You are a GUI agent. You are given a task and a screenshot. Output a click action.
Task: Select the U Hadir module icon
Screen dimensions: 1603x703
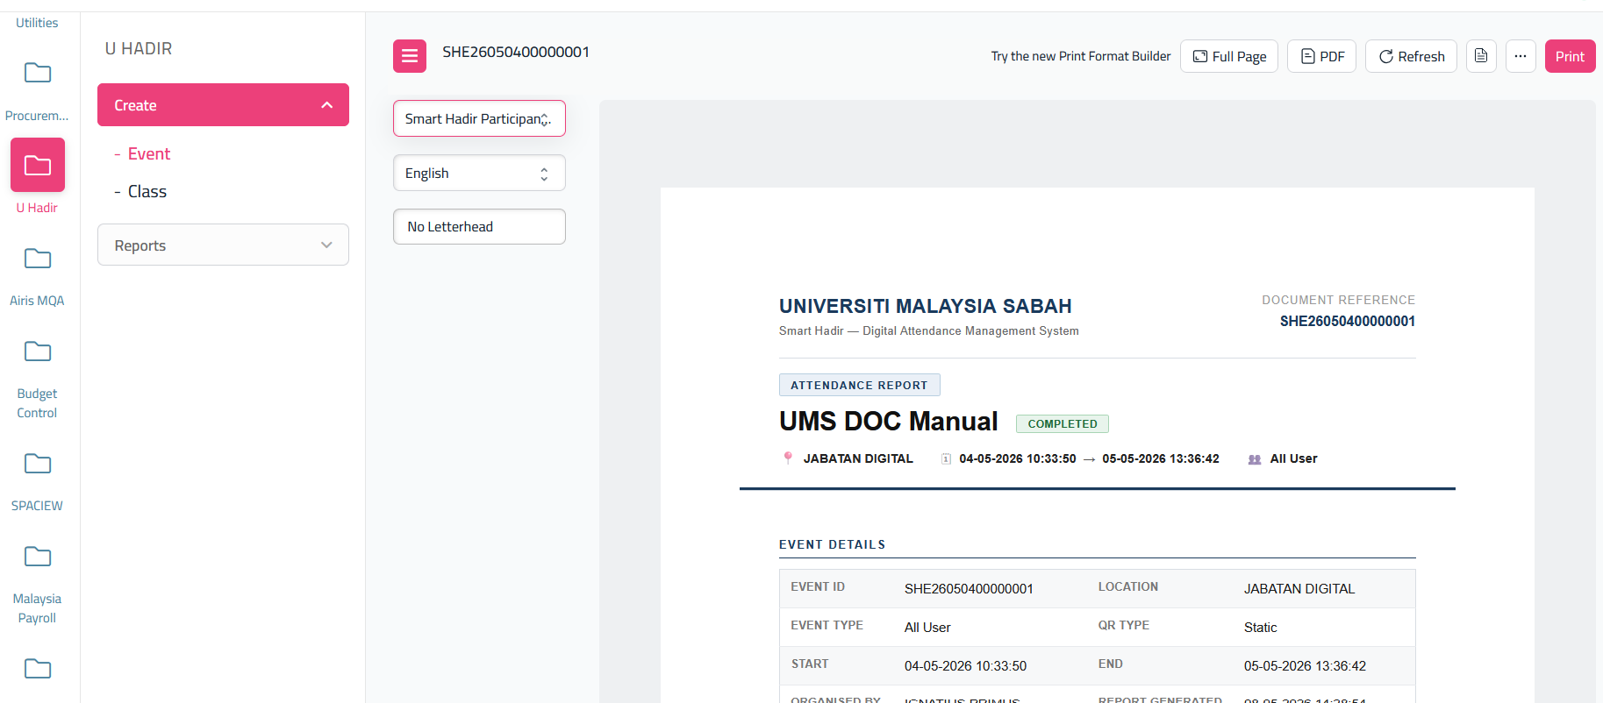tap(38, 165)
